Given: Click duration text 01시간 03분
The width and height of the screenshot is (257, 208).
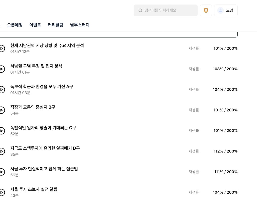Looking at the screenshot, I should point(20,93).
